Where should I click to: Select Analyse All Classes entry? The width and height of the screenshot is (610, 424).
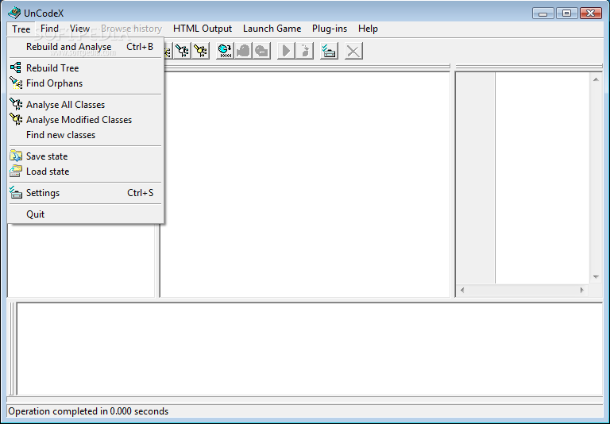click(x=86, y=104)
